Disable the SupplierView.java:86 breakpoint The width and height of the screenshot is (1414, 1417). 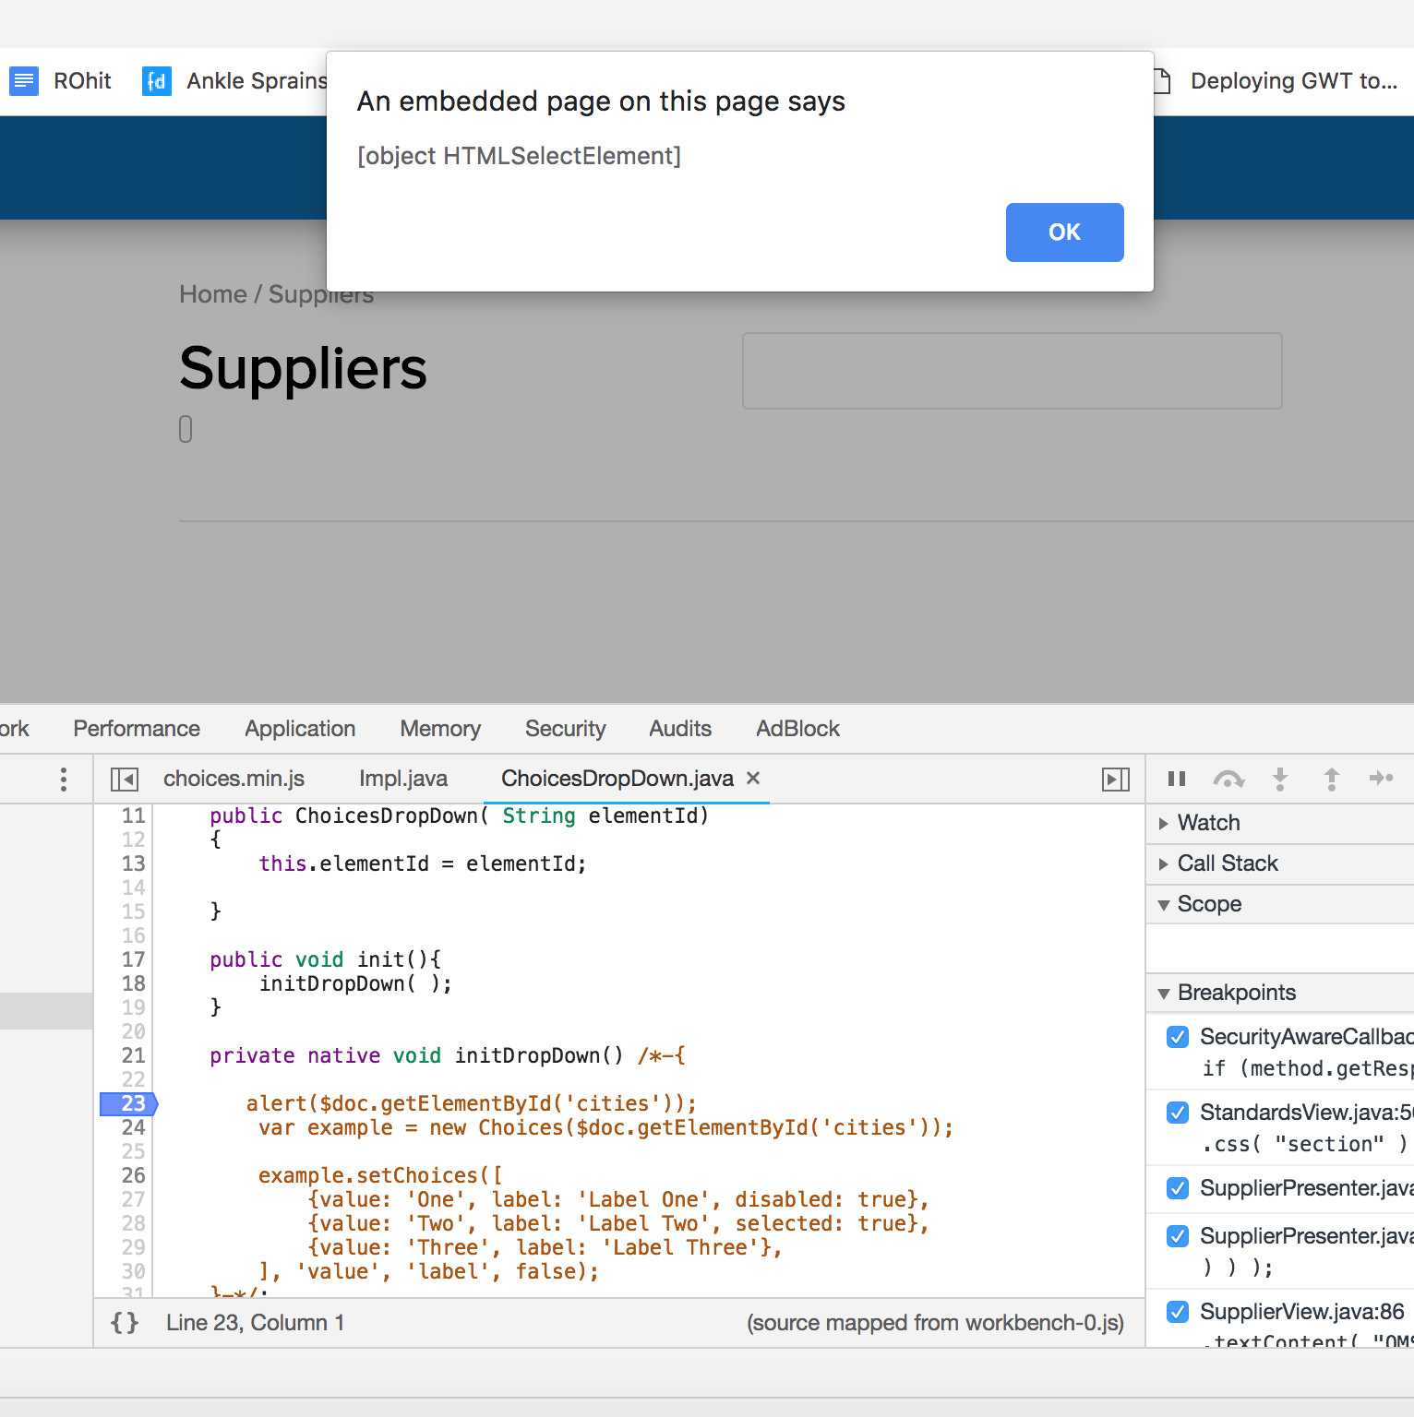(x=1177, y=1311)
